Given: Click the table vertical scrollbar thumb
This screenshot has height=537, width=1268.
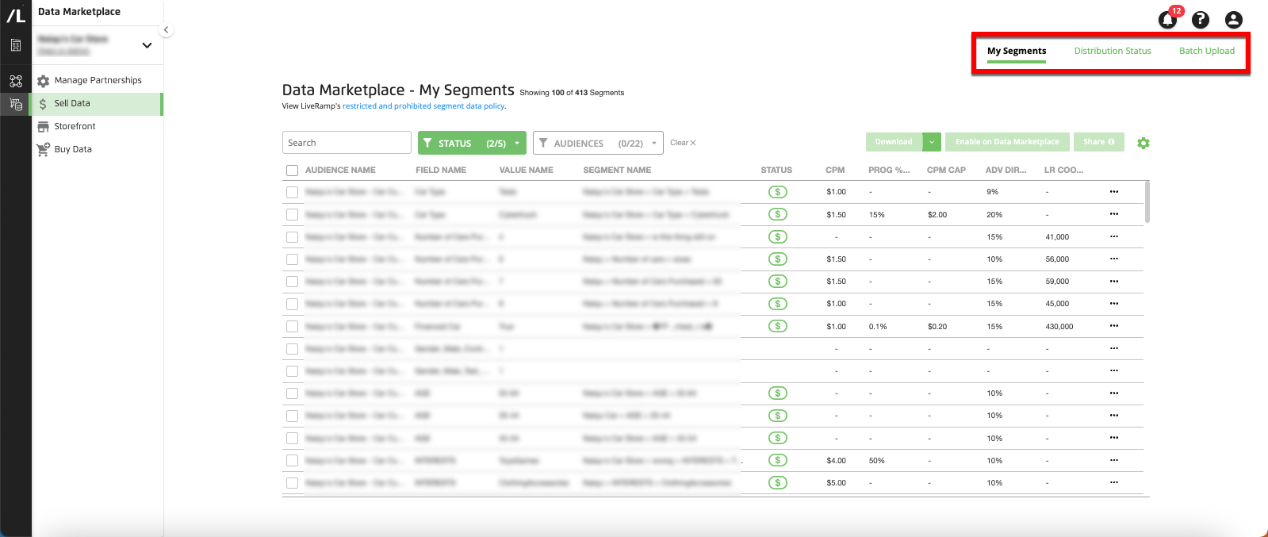Looking at the screenshot, I should point(1147,201).
